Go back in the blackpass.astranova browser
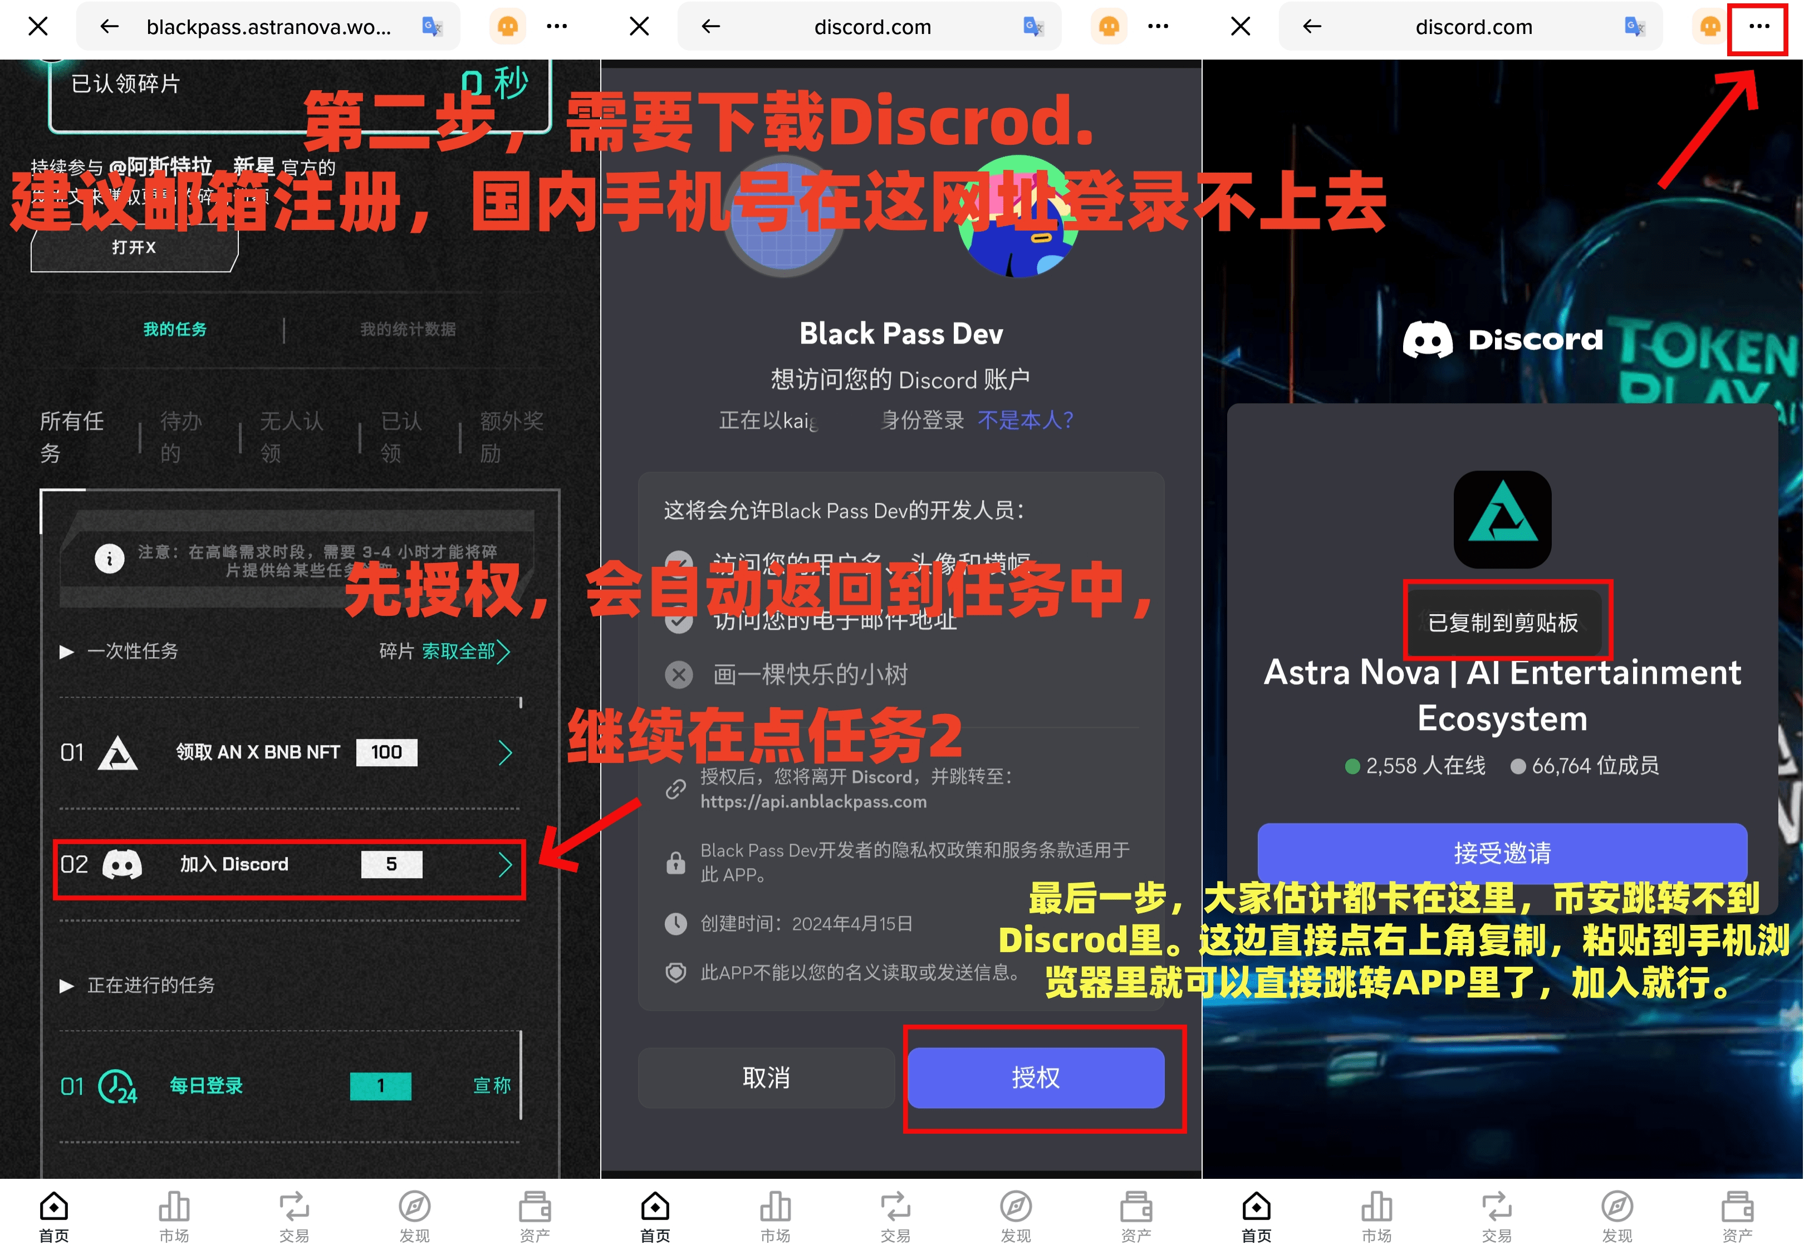The height and width of the screenshot is (1254, 1804). pos(109,27)
